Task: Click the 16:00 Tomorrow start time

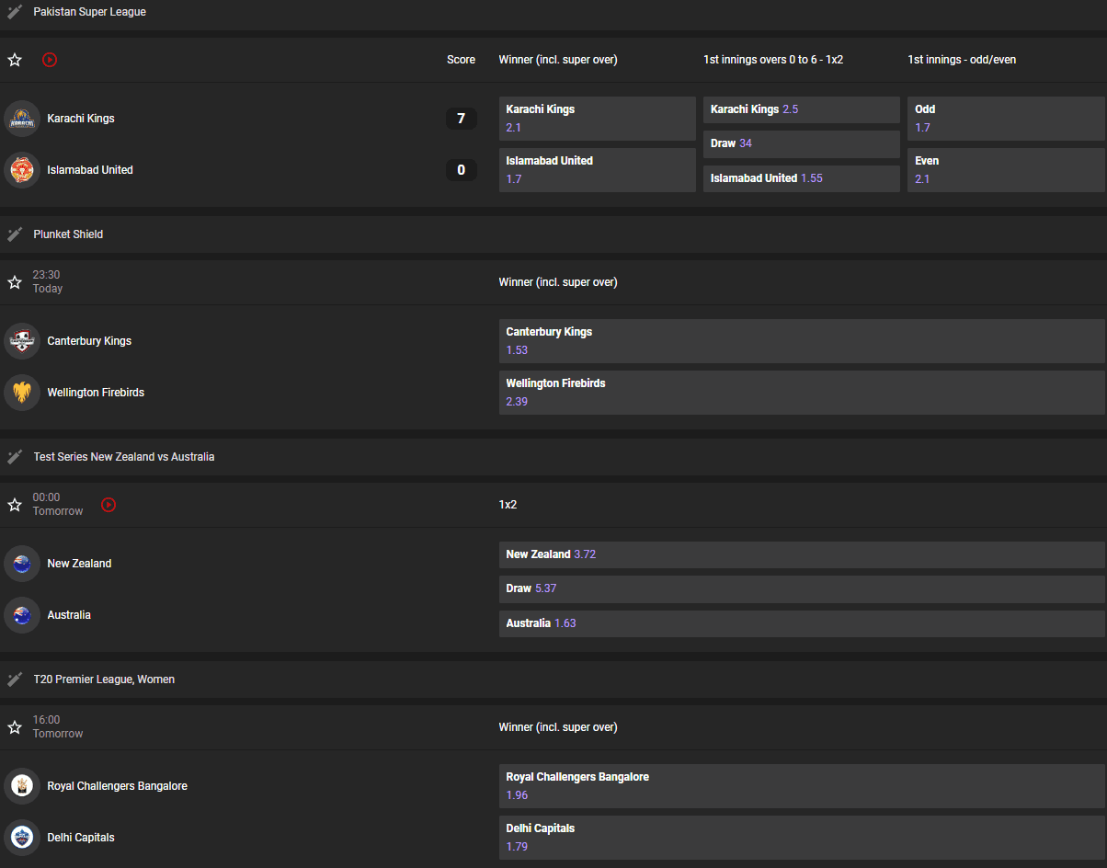Action: pos(58,726)
